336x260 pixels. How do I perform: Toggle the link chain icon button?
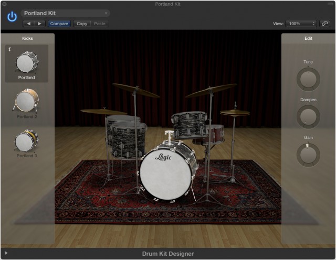pos(325,24)
